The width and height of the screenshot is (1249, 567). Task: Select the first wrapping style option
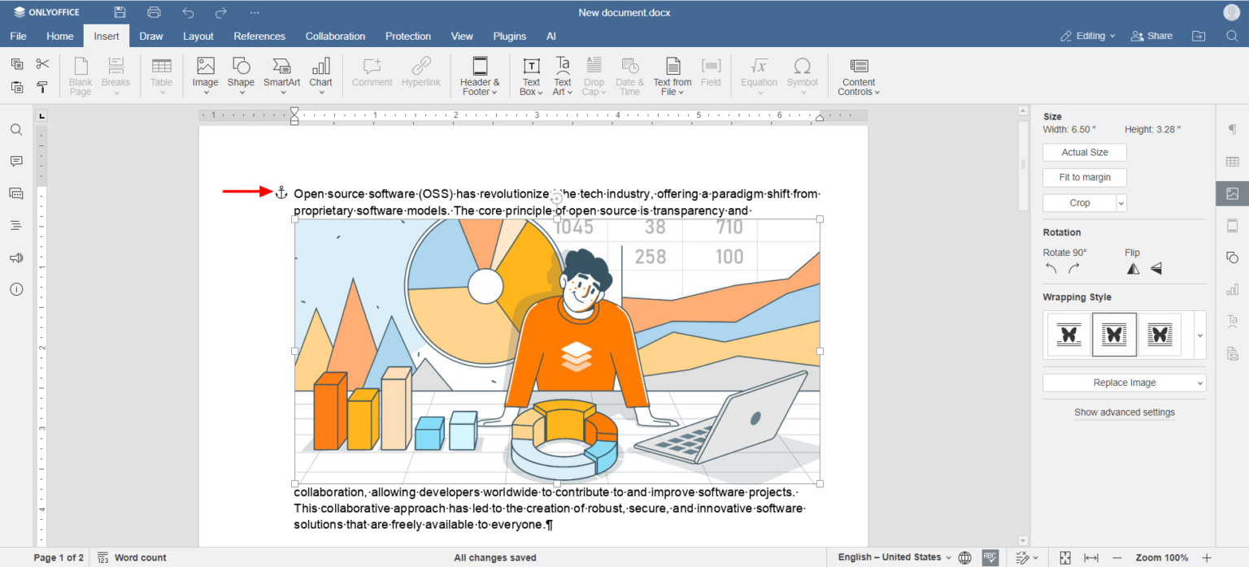click(1068, 335)
